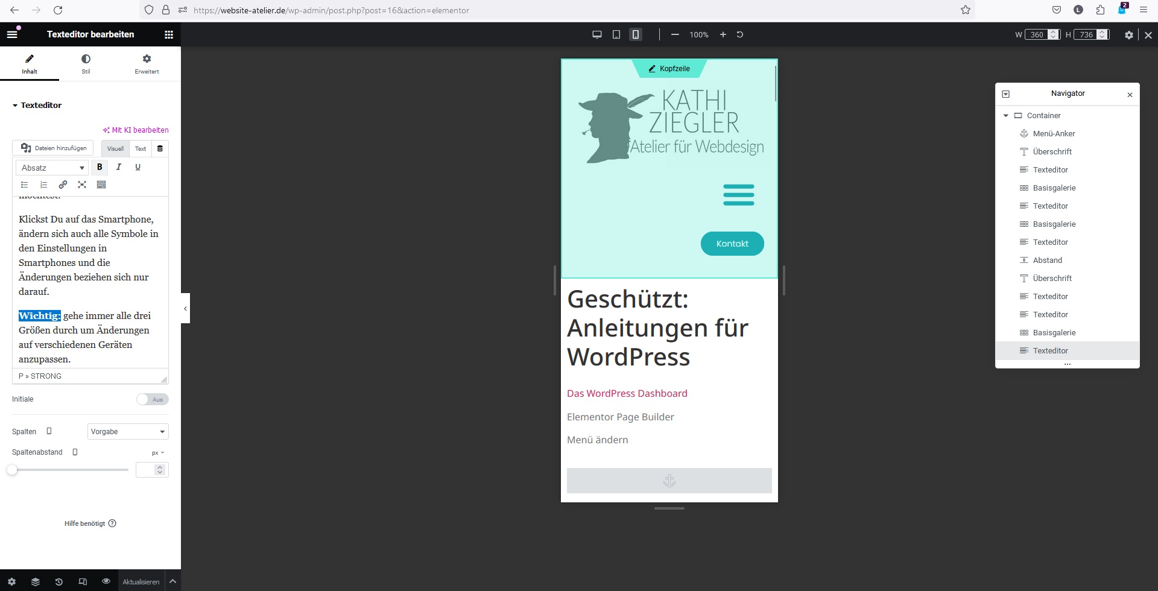
Task: Close responsive mode bar
Action: (x=1148, y=35)
